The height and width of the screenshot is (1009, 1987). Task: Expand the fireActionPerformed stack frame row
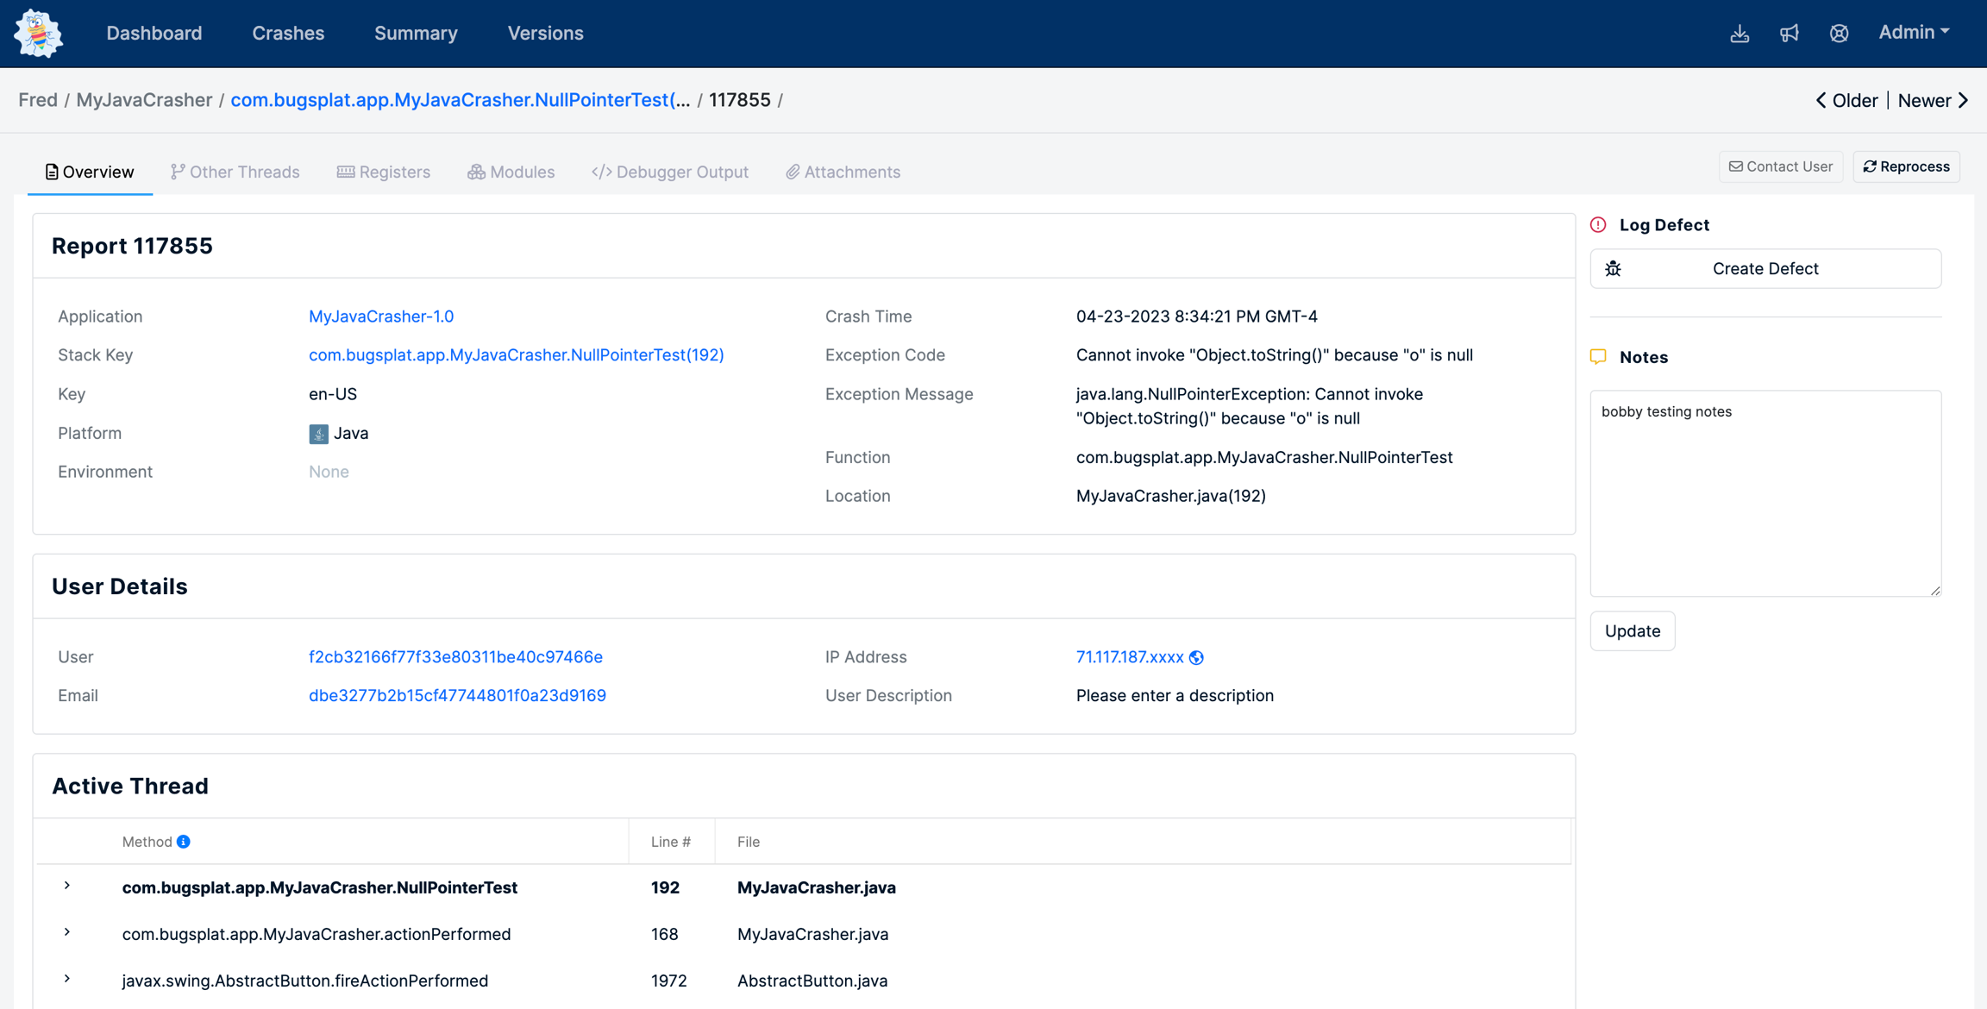click(67, 979)
